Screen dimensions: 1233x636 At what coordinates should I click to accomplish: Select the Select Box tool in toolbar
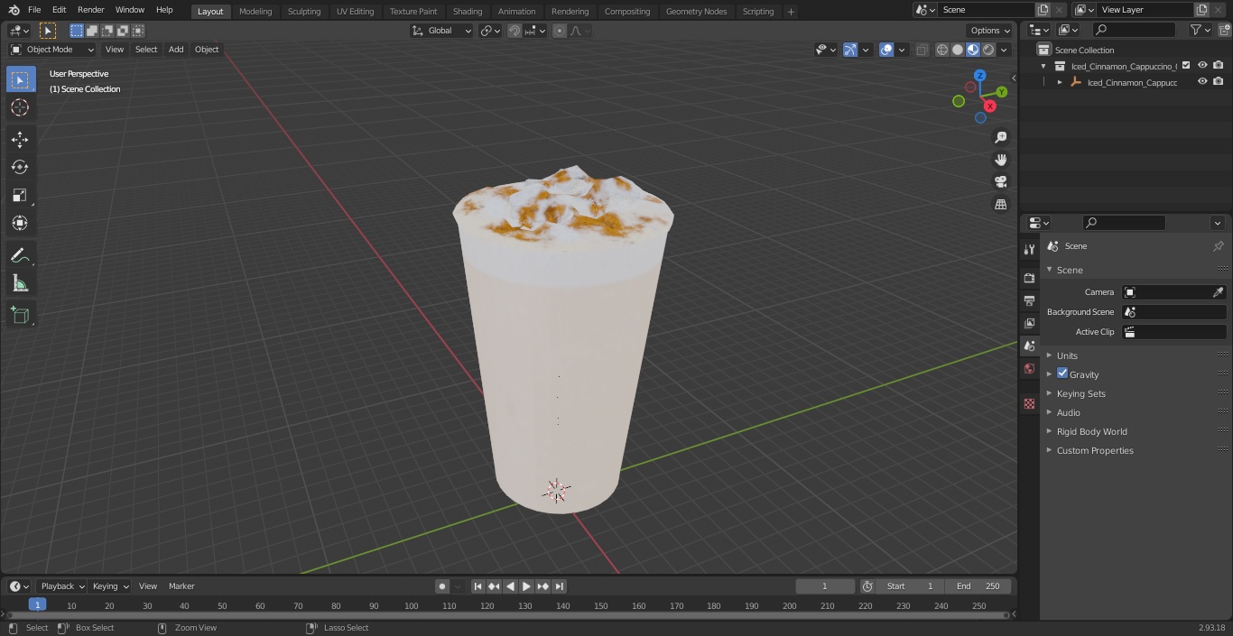(x=20, y=79)
